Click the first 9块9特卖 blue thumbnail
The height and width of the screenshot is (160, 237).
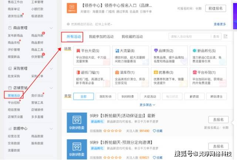pos(77,123)
